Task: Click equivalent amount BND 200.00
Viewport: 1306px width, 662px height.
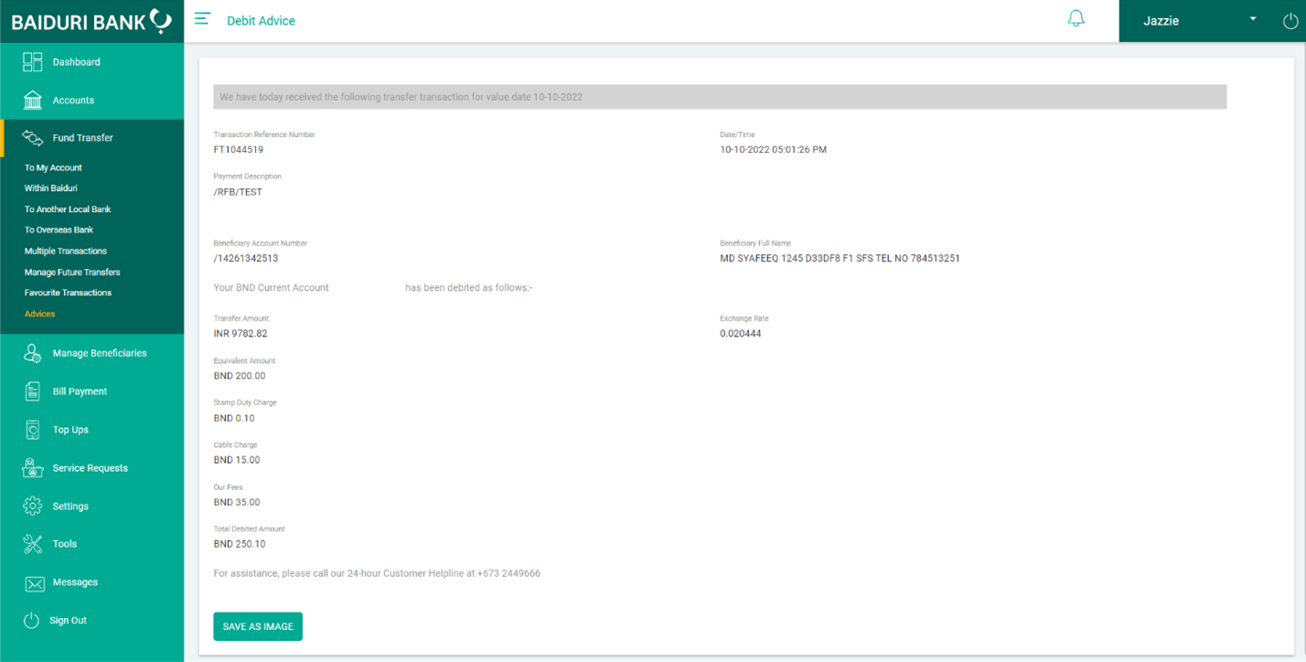Action: (239, 376)
